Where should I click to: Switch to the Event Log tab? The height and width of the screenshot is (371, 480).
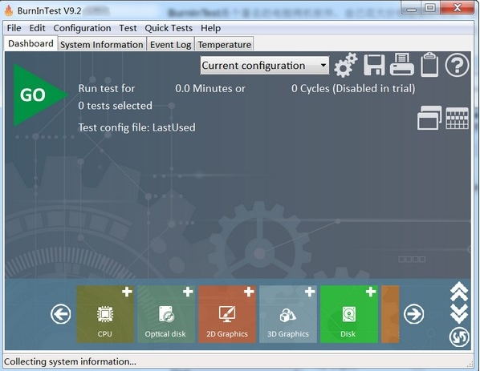[170, 45]
